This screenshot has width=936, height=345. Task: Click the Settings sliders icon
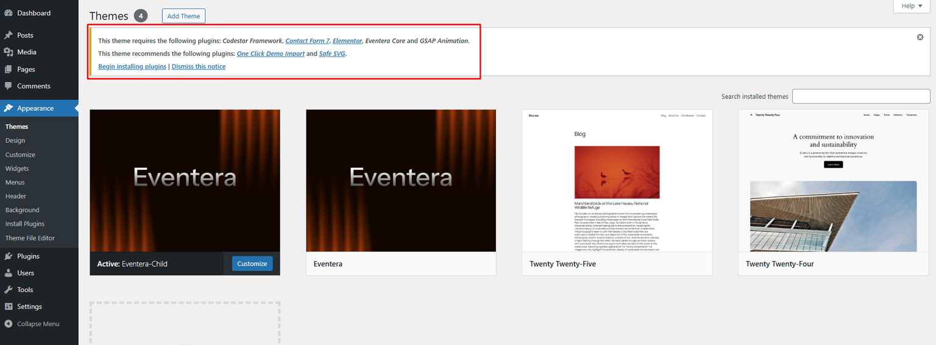tap(9, 307)
